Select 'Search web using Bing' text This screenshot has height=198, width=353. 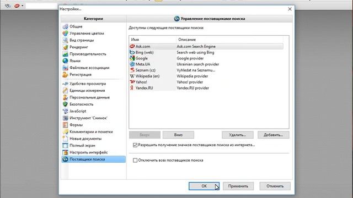195,52
